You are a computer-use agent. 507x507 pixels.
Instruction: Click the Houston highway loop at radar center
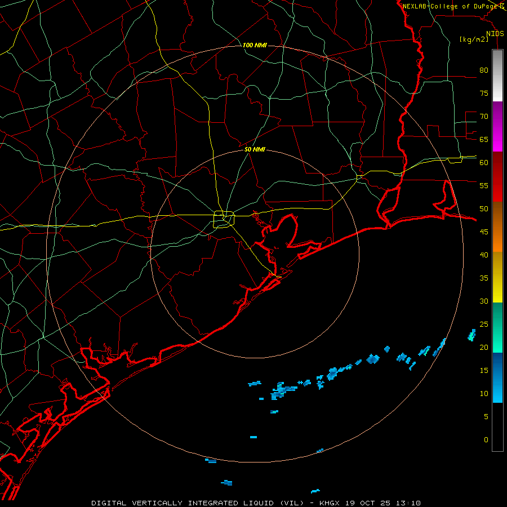tap(224, 219)
